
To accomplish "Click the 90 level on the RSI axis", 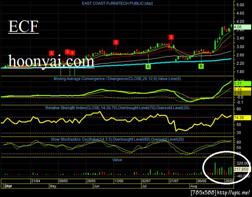I will coord(239,109).
